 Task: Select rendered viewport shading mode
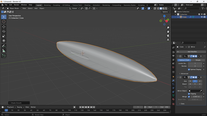(166, 8)
